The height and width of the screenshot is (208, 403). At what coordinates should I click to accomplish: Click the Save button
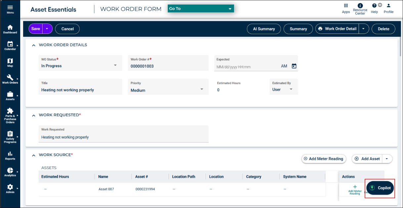36,29
